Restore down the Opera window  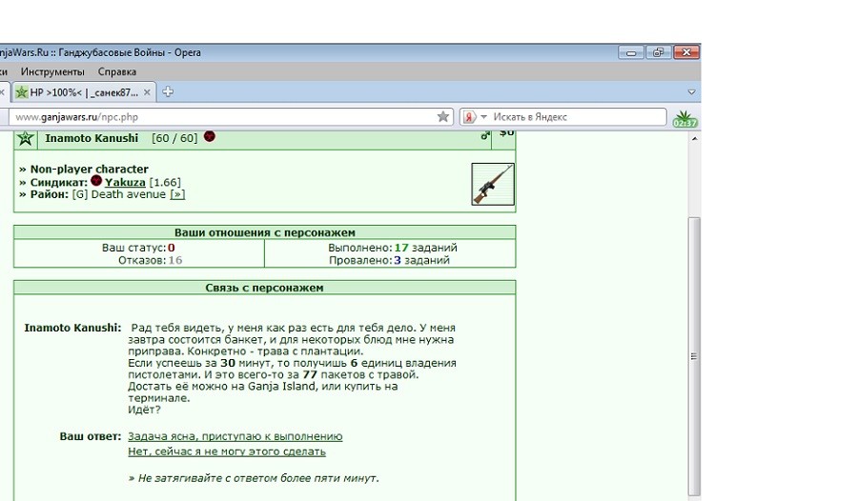pos(658,52)
